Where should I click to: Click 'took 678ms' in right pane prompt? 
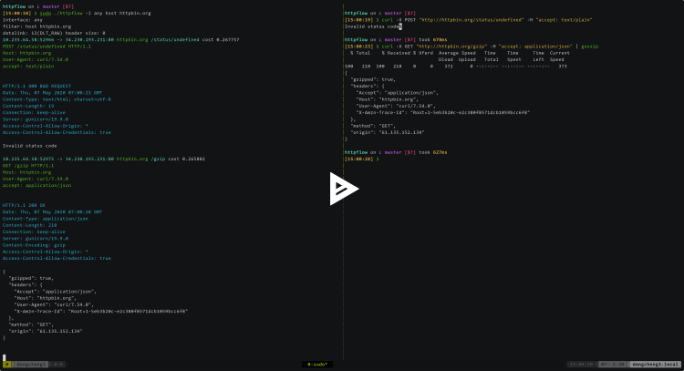[x=438, y=39]
